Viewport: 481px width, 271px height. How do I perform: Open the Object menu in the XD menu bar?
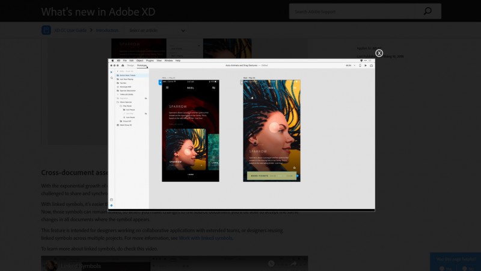[139, 61]
